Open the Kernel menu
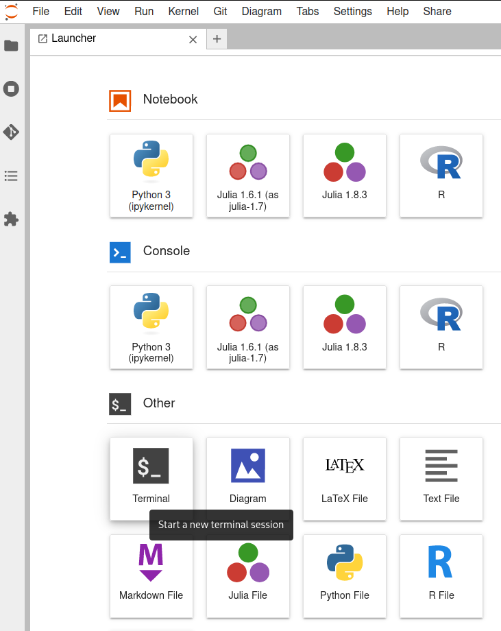The width and height of the screenshot is (501, 631). [184, 11]
